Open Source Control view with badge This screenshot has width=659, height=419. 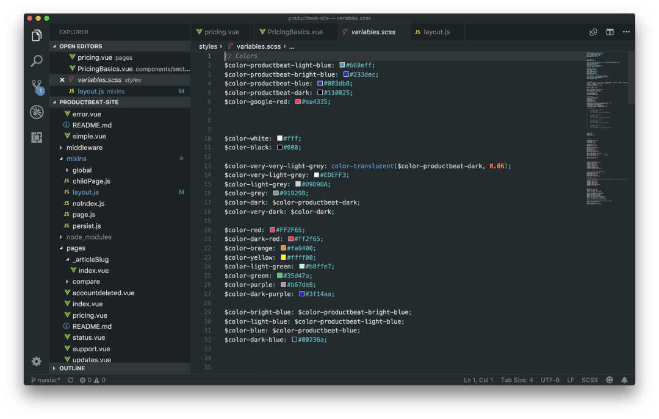[x=37, y=87]
